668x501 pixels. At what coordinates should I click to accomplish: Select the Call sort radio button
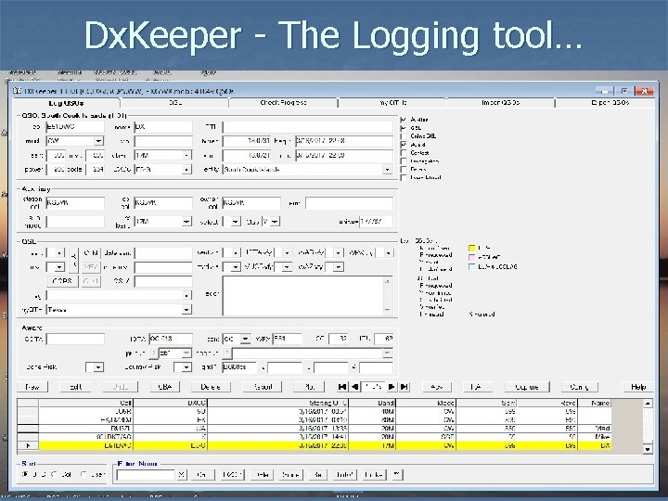pyautogui.click(x=54, y=474)
